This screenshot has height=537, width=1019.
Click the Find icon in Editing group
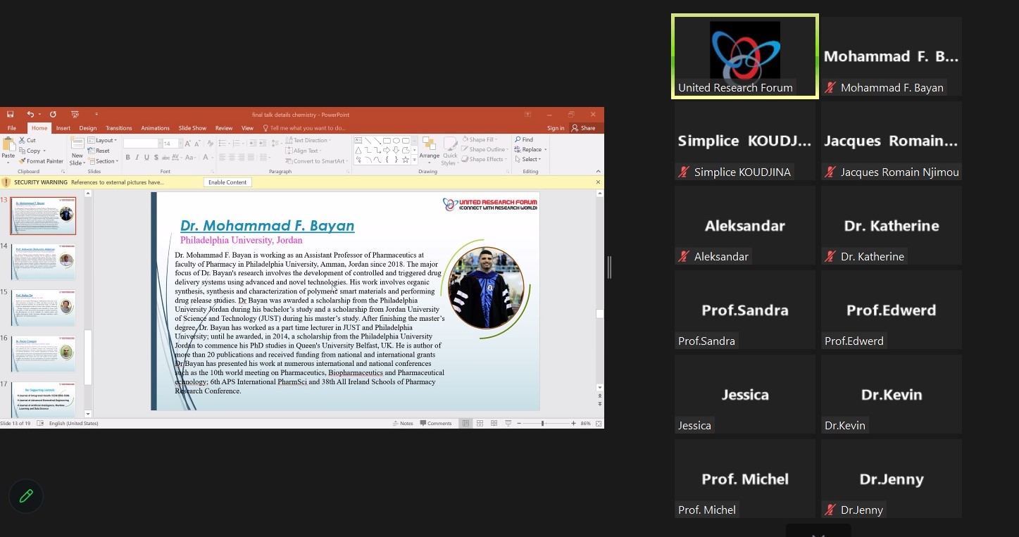click(523, 140)
